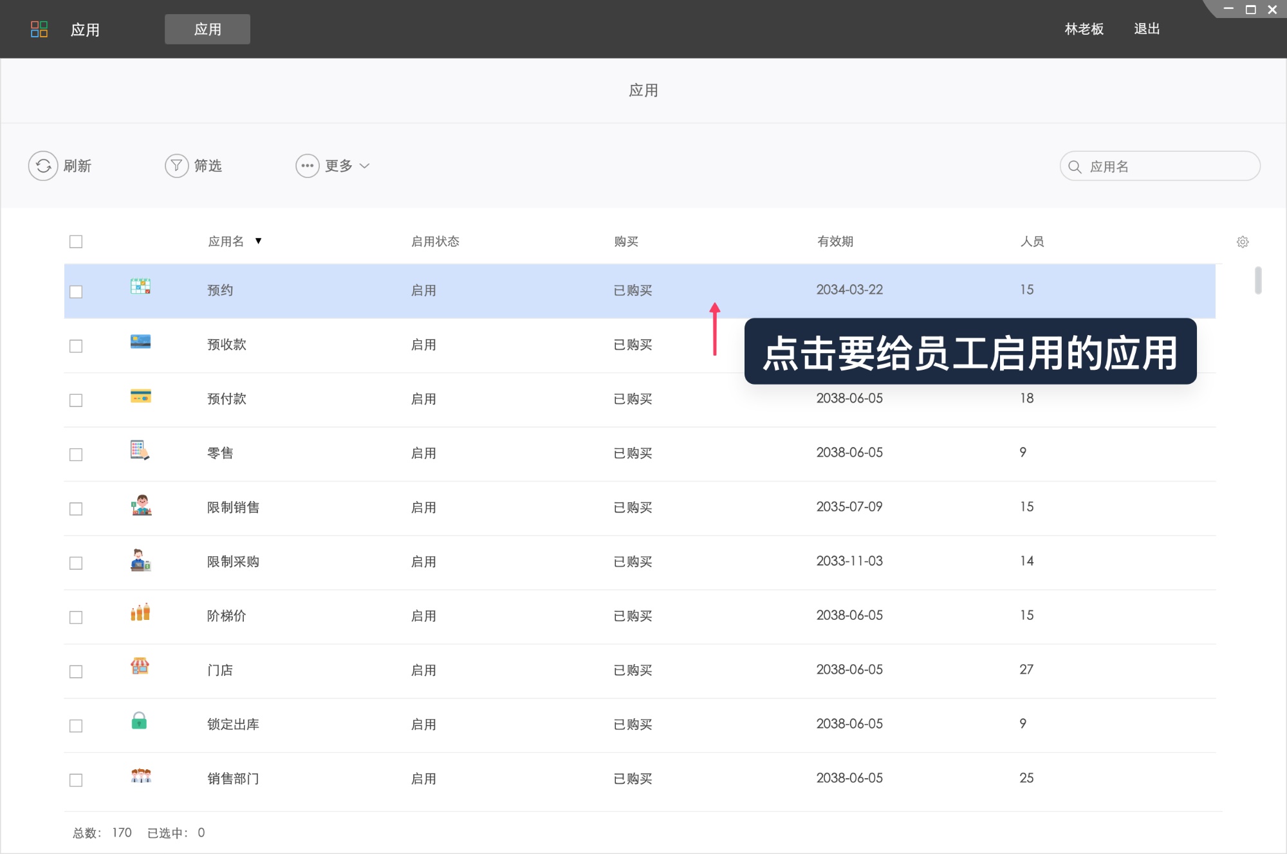The width and height of the screenshot is (1287, 854).
Task: Click the 预约 calendar app icon
Action: [x=140, y=288]
